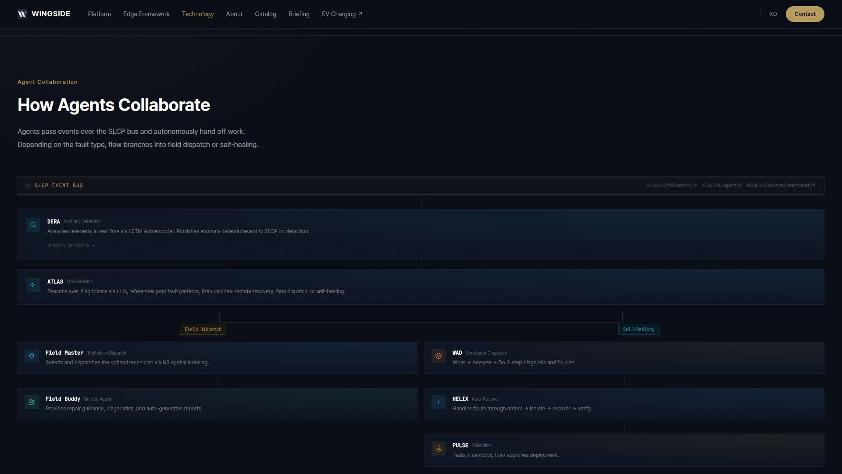Image resolution: width=842 pixels, height=474 pixels.
Task: Open the Platform menu item
Action: [x=100, y=14]
